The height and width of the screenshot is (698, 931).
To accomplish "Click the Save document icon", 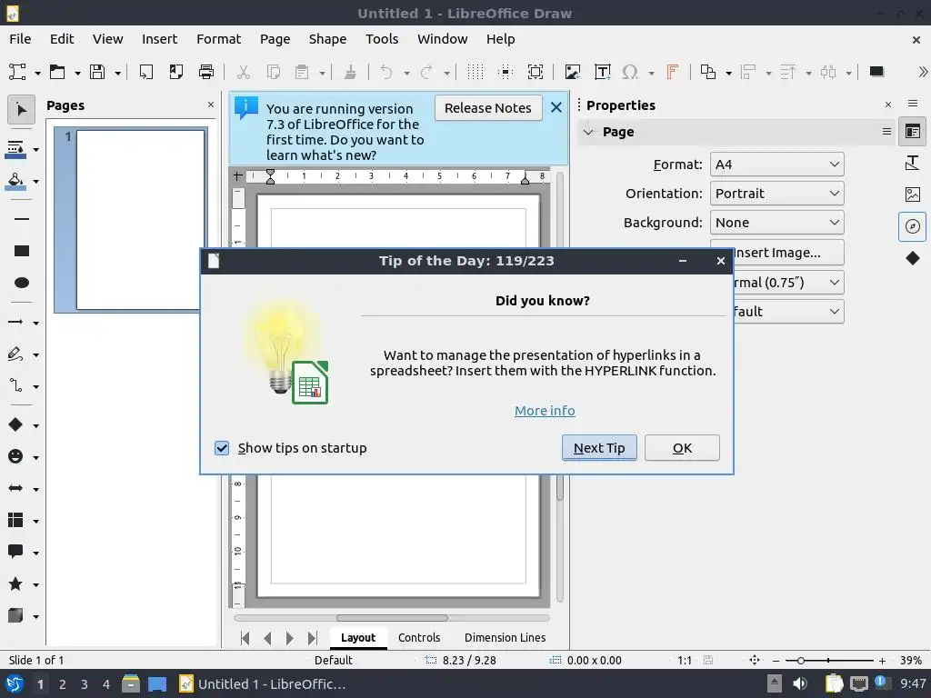I will 97,72.
